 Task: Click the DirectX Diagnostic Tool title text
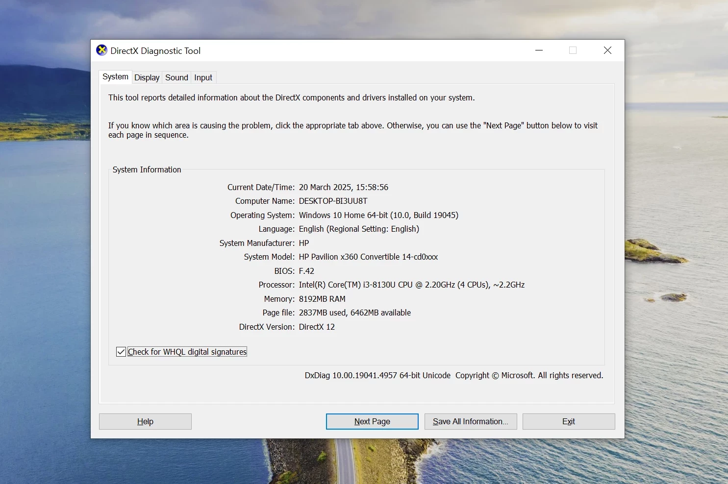click(155, 51)
